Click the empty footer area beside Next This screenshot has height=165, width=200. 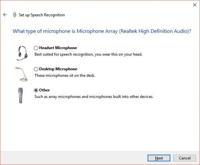point(73,158)
